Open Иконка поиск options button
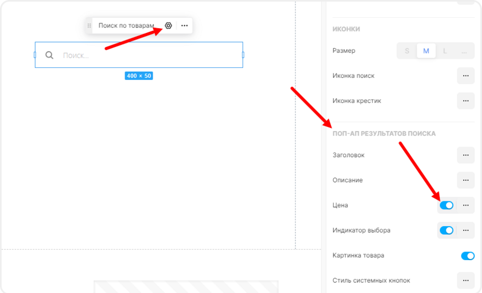Screen dimensions: 482x293 click(465, 76)
